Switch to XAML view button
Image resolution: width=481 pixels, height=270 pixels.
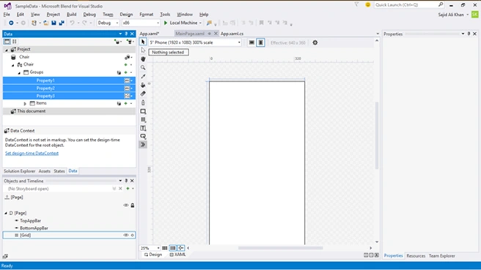tap(178, 255)
